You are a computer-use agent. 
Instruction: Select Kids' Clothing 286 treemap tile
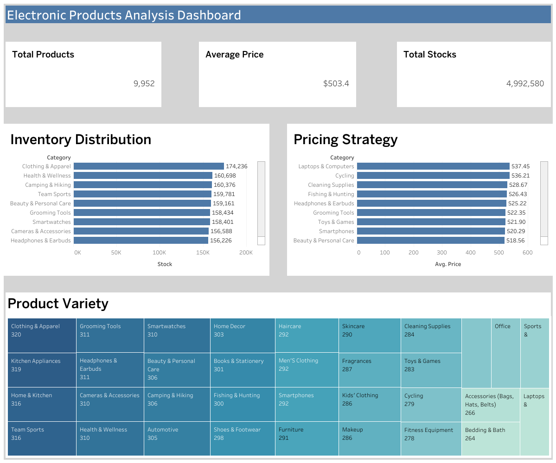(x=370, y=404)
